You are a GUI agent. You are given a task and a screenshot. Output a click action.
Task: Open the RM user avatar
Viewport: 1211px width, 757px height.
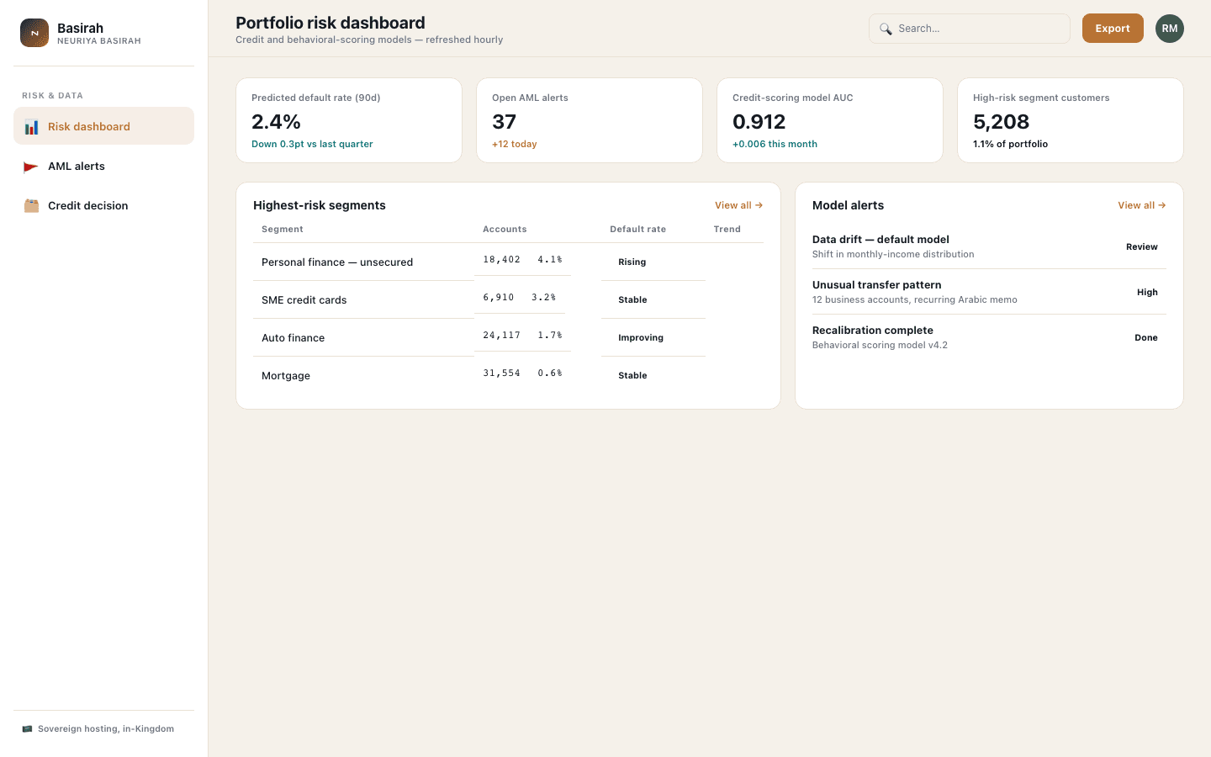tap(1170, 29)
